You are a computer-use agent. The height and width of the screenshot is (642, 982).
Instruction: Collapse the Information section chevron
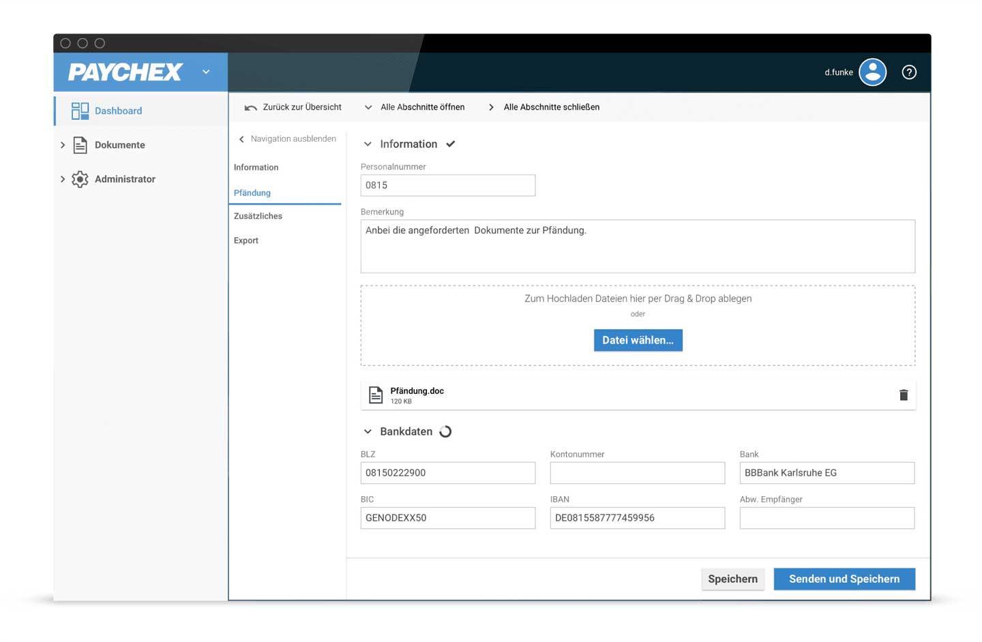pos(368,144)
